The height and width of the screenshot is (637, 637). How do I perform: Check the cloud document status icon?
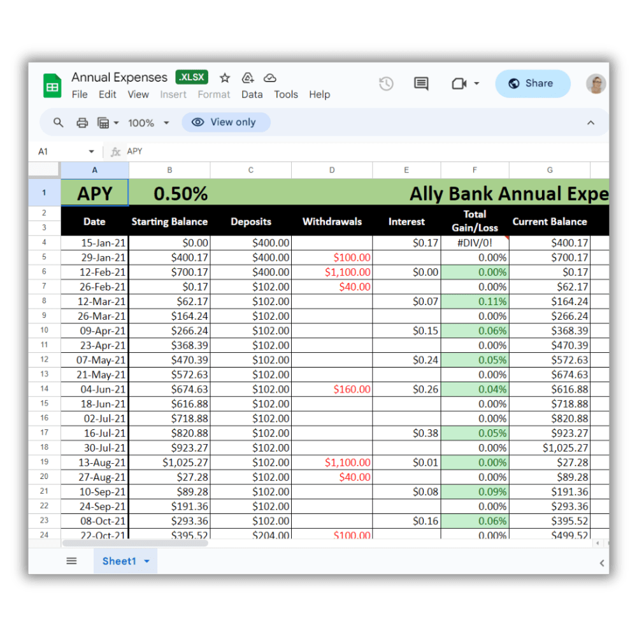point(269,78)
